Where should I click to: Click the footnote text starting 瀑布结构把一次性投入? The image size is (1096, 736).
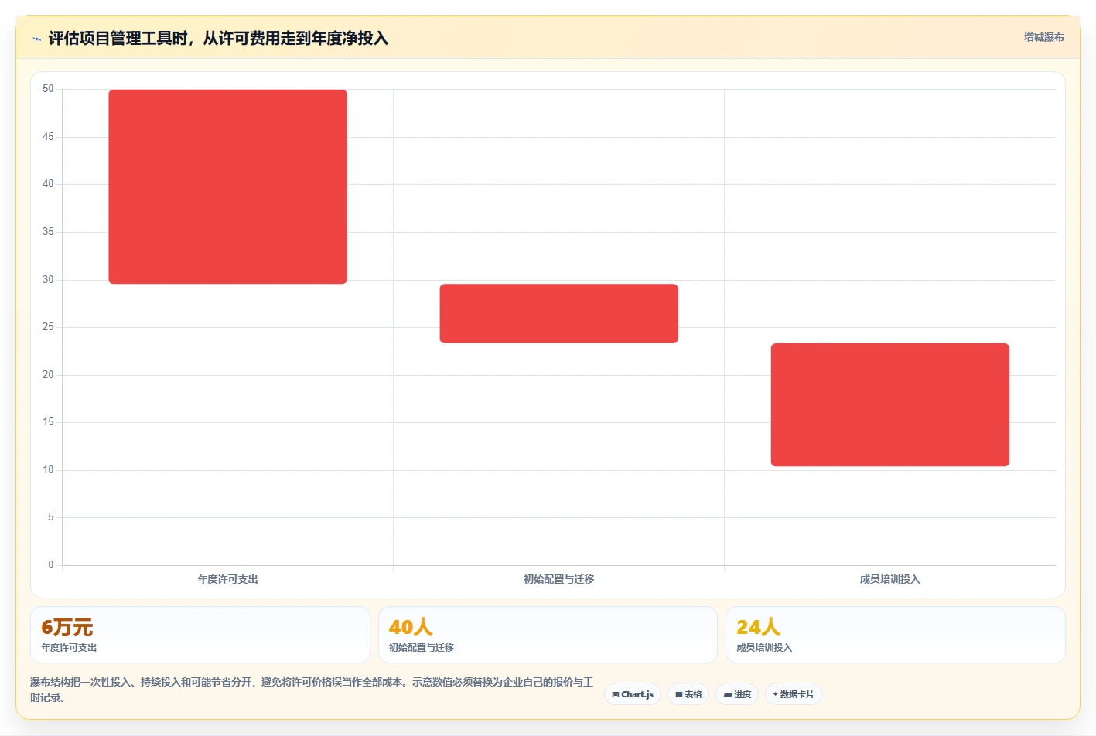[x=312, y=690]
